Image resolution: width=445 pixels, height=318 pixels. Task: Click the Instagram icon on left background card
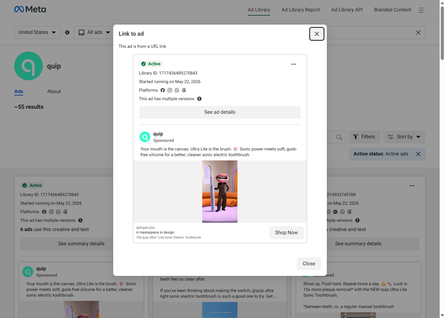click(51, 212)
